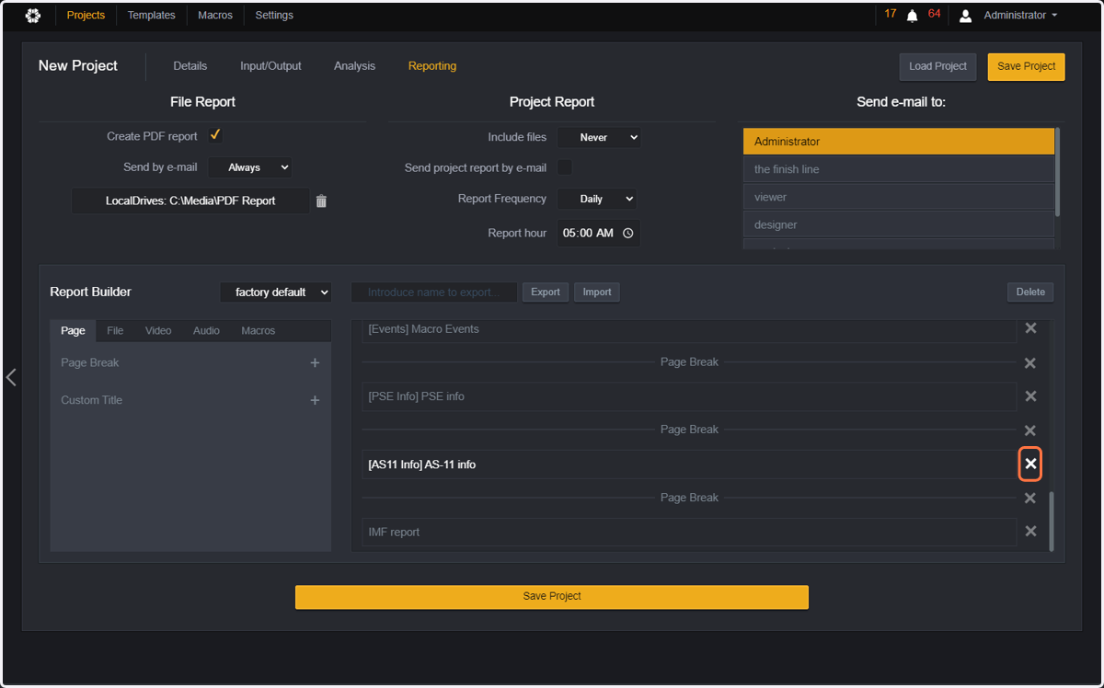Viewport: 1104px width, 688px height.
Task: Add a Custom Title with plus icon
Action: 315,400
